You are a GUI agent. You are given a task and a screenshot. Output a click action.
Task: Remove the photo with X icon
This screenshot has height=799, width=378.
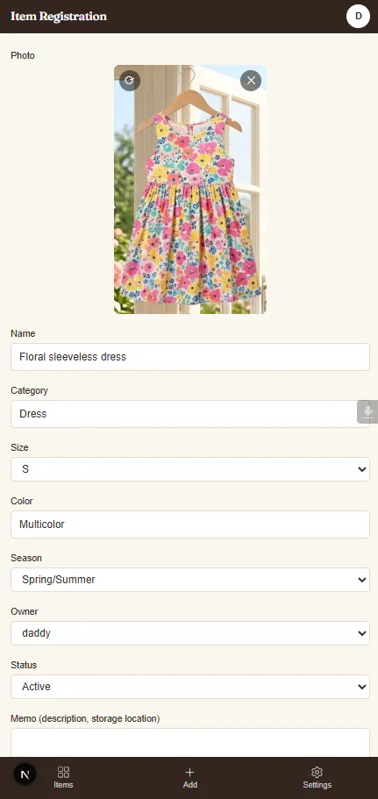point(251,81)
